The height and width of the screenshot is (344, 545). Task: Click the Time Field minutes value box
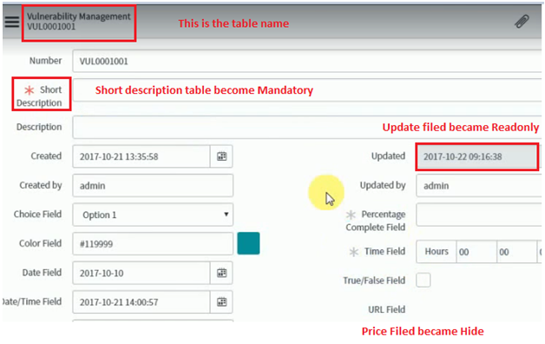(x=516, y=252)
